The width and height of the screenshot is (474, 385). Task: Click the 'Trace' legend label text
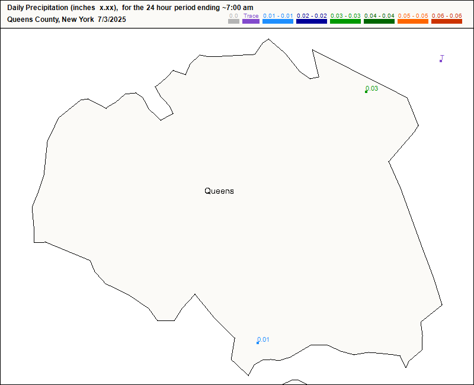(x=251, y=16)
